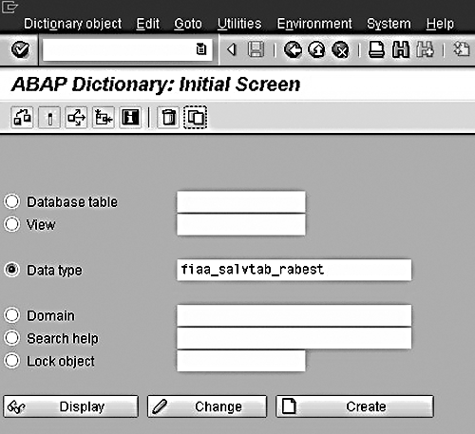Image resolution: width=475 pixels, height=434 pixels.
Task: Click the Display button
Action: click(71, 406)
